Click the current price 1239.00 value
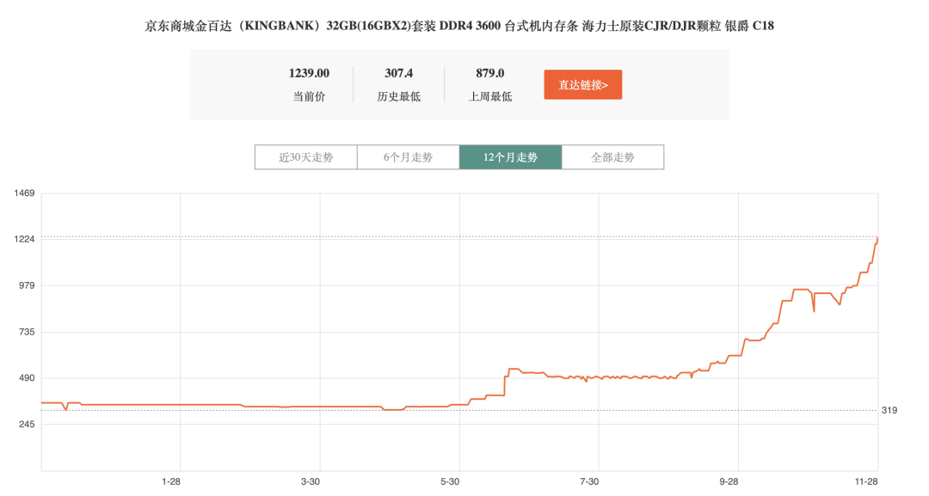The image size is (929, 496). tap(309, 73)
